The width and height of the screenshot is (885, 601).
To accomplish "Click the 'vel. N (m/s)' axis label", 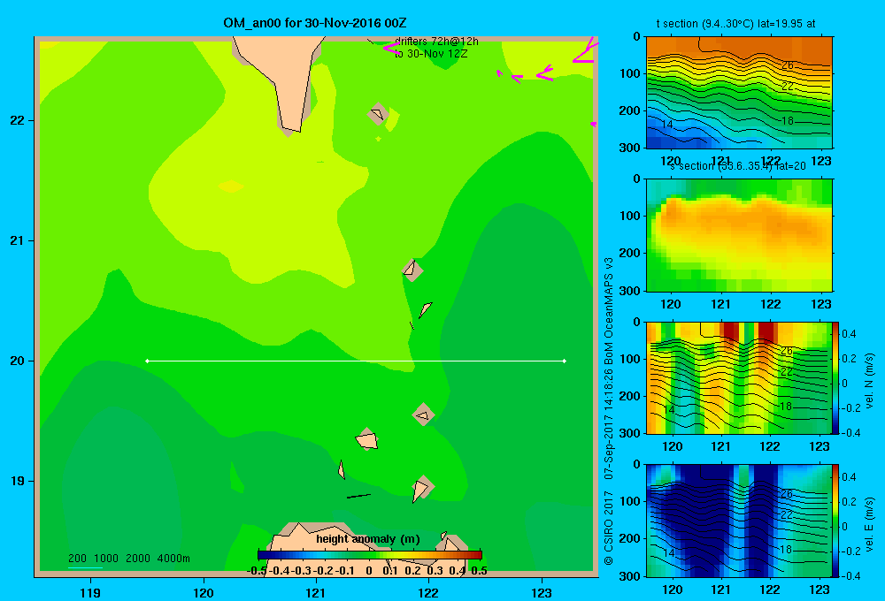I will [869, 381].
